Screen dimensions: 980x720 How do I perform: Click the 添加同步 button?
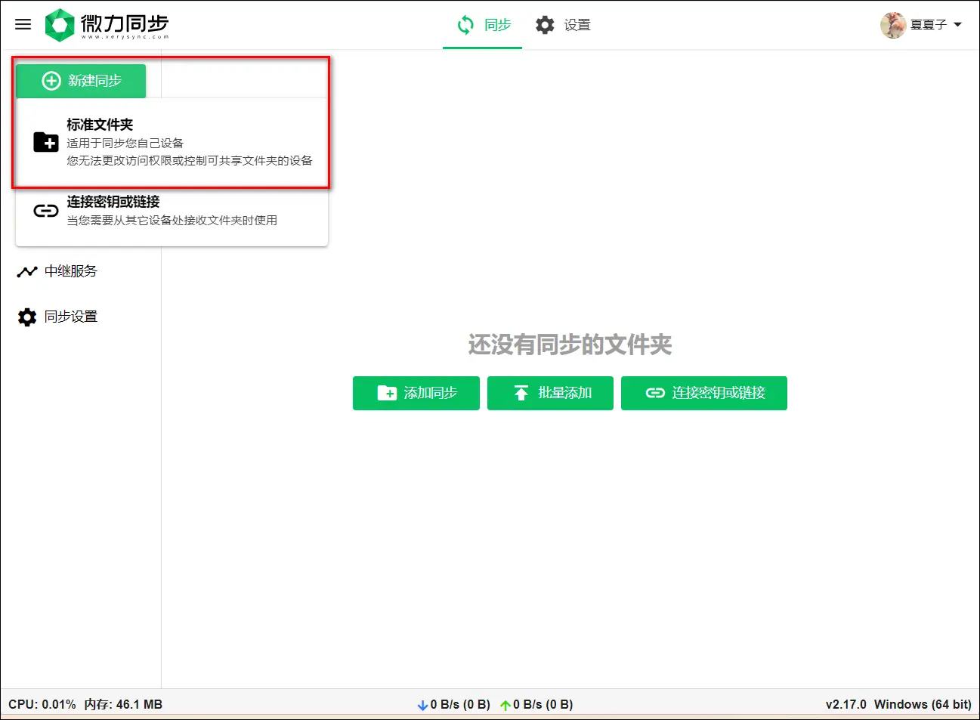point(416,393)
